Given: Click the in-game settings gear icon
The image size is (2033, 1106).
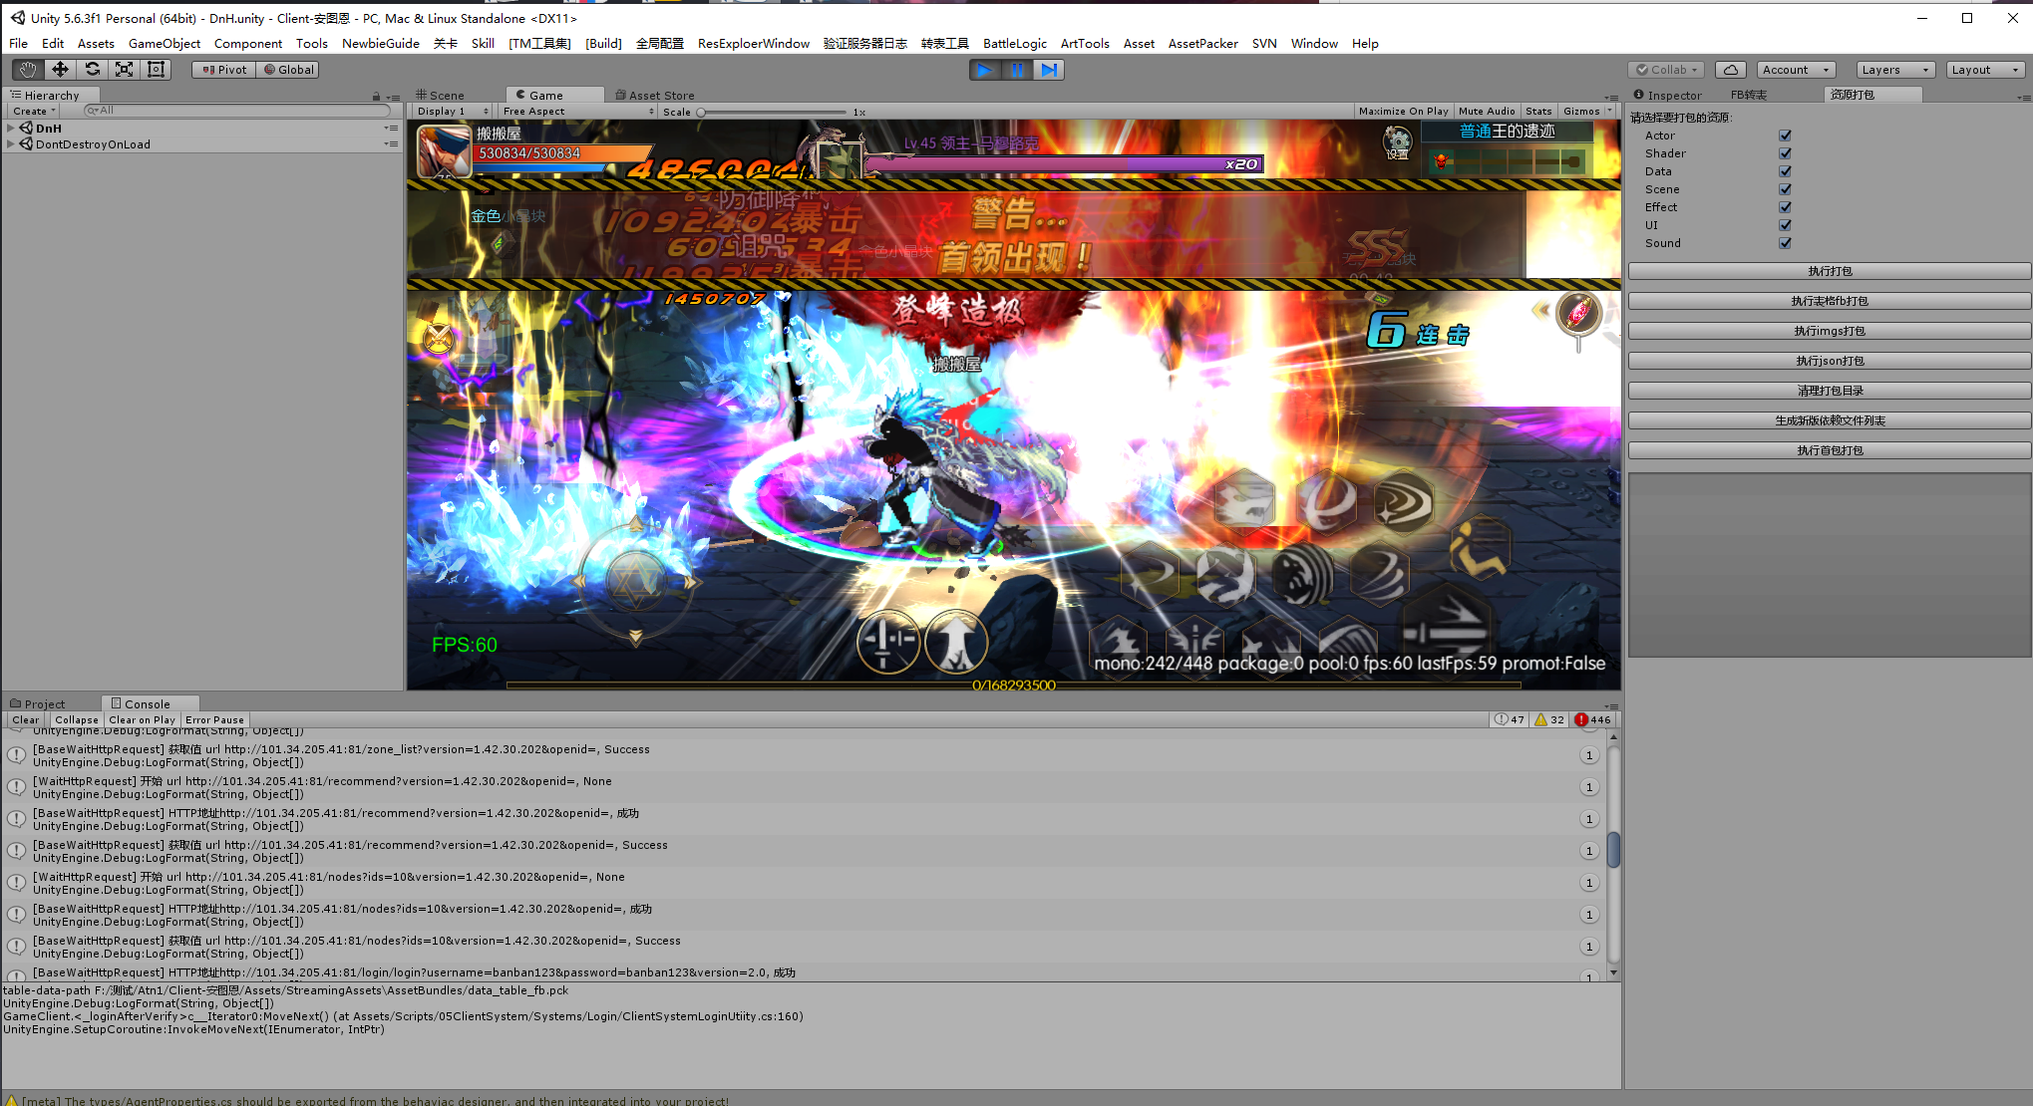Looking at the screenshot, I should pos(1397,142).
